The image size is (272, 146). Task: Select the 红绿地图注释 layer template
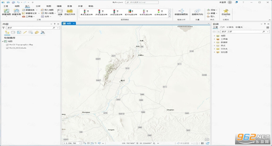click(160, 13)
